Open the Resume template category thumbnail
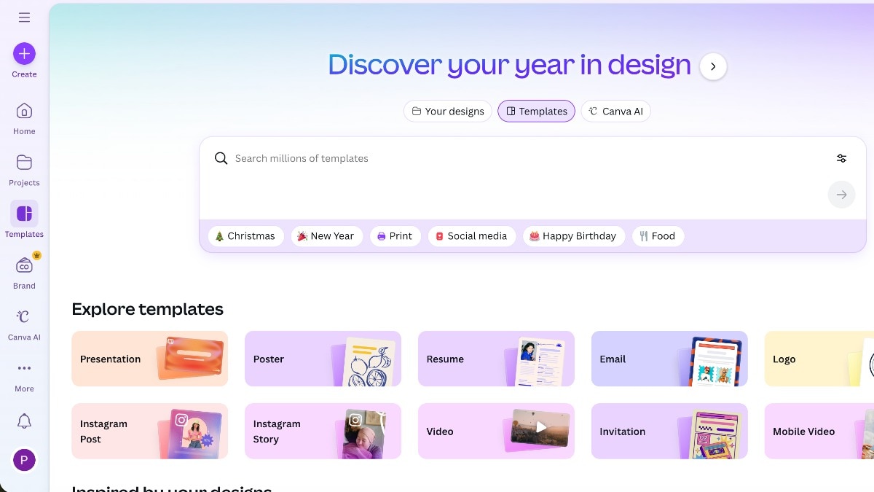The image size is (874, 492). pyautogui.click(x=496, y=359)
